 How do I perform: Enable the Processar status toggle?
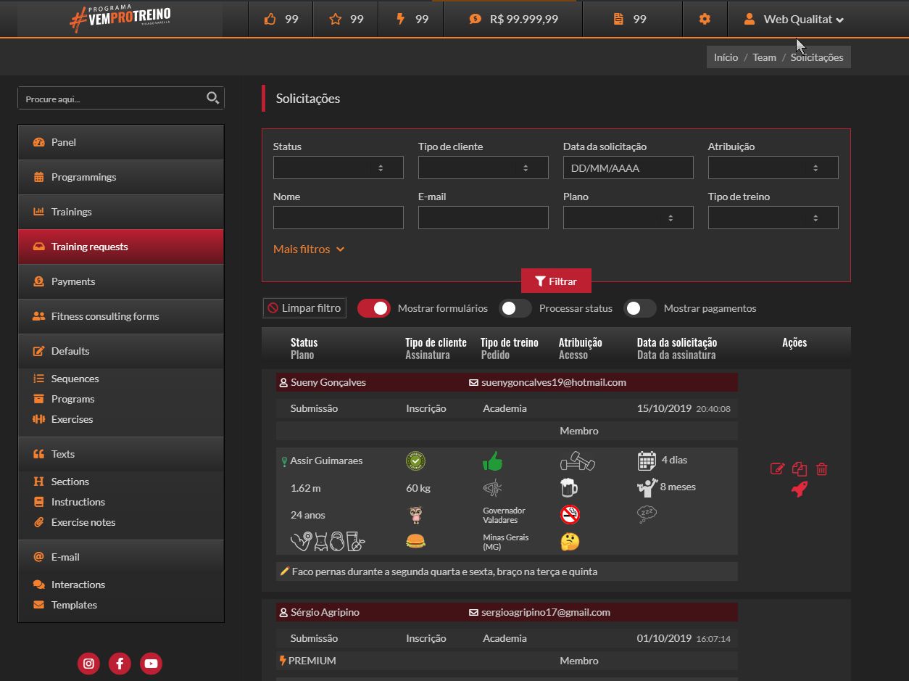click(x=515, y=308)
